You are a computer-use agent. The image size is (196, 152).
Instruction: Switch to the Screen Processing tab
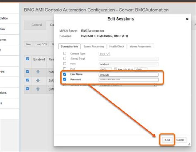pos(94,46)
